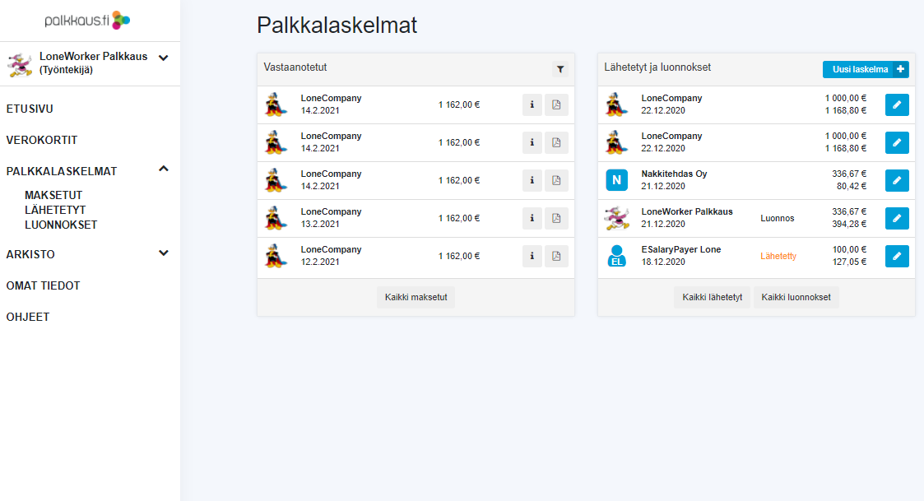Screen dimensions: 924x501
Task: Edit the ESalaryPayer Lone calculation
Action: pyautogui.click(x=897, y=256)
